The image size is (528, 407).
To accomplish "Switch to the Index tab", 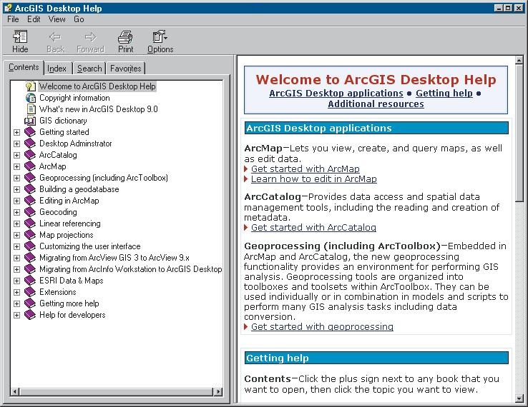I will (57, 69).
